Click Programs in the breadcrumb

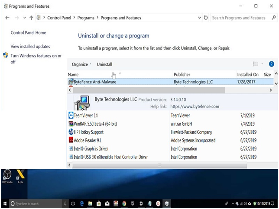[86, 18]
